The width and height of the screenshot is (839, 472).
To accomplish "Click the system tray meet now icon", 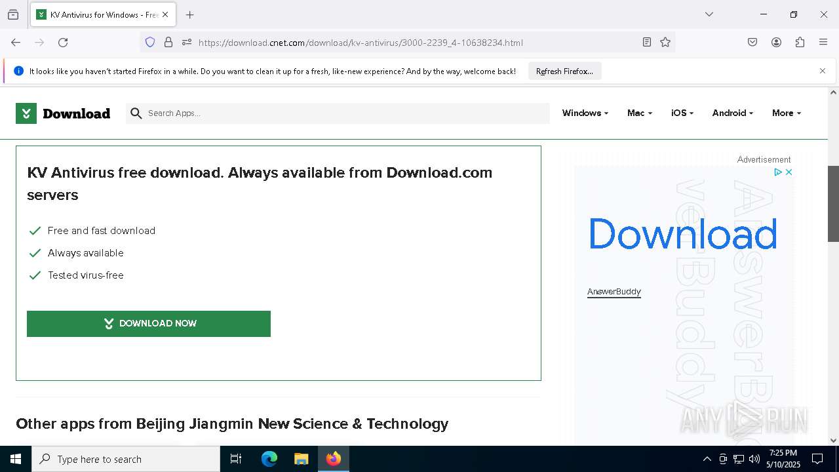I will click(723, 459).
